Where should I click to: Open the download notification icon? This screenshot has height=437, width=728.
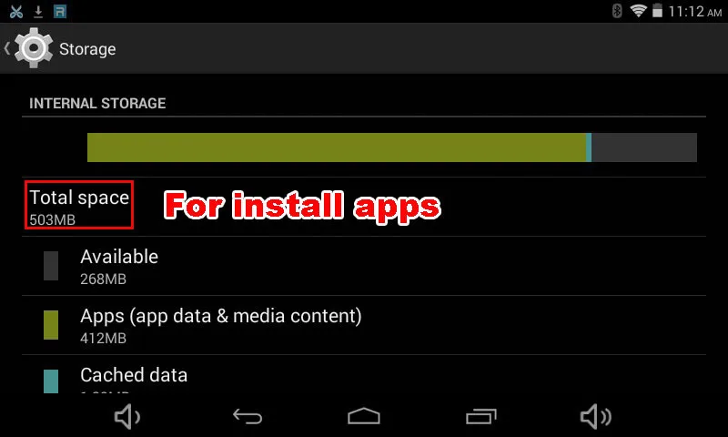pos(38,12)
